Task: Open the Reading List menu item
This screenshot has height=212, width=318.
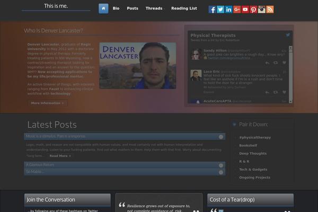Action: pos(184,8)
